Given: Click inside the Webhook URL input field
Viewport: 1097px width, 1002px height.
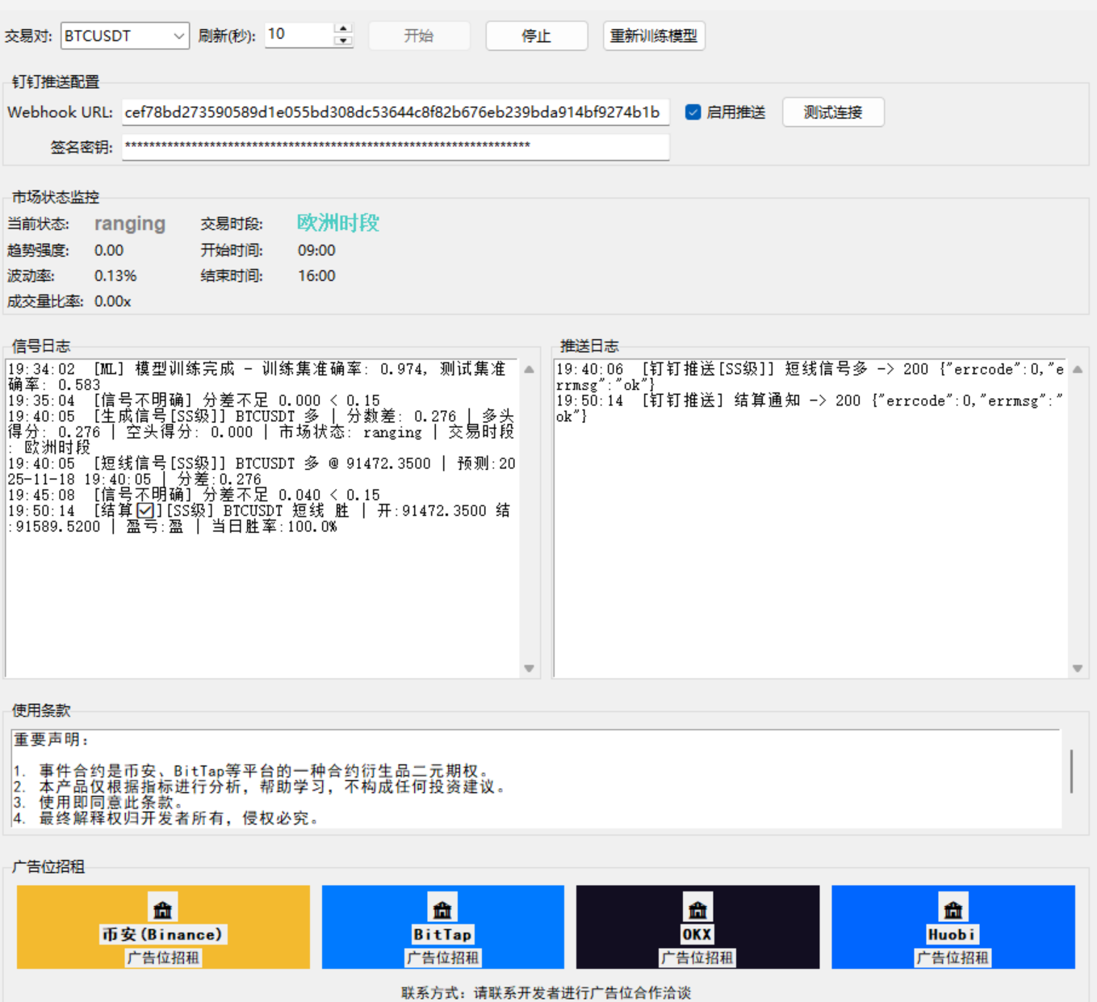Looking at the screenshot, I should pyautogui.click(x=394, y=112).
